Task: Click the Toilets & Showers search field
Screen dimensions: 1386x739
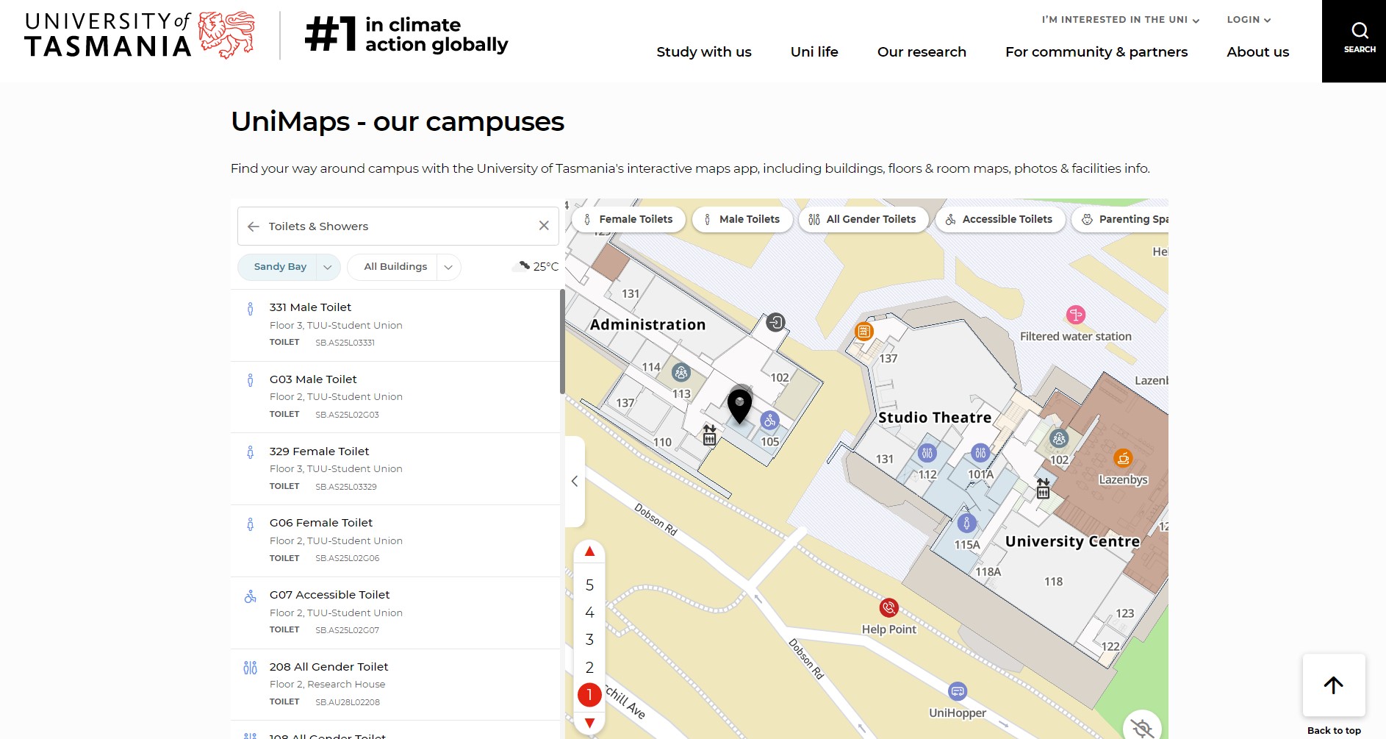Action: 398,226
